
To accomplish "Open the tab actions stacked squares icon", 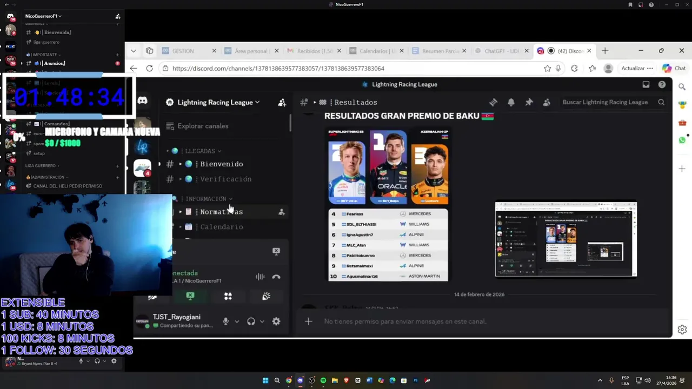I will coord(150,51).
